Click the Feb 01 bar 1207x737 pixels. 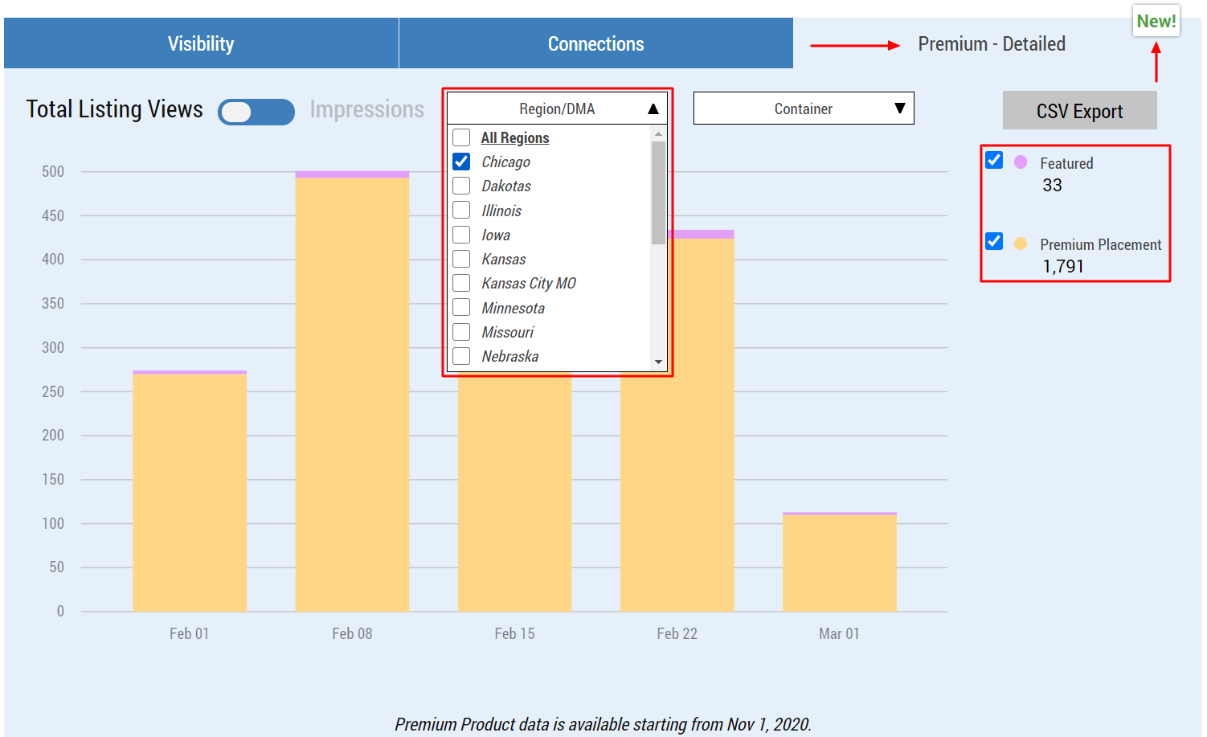(x=190, y=491)
